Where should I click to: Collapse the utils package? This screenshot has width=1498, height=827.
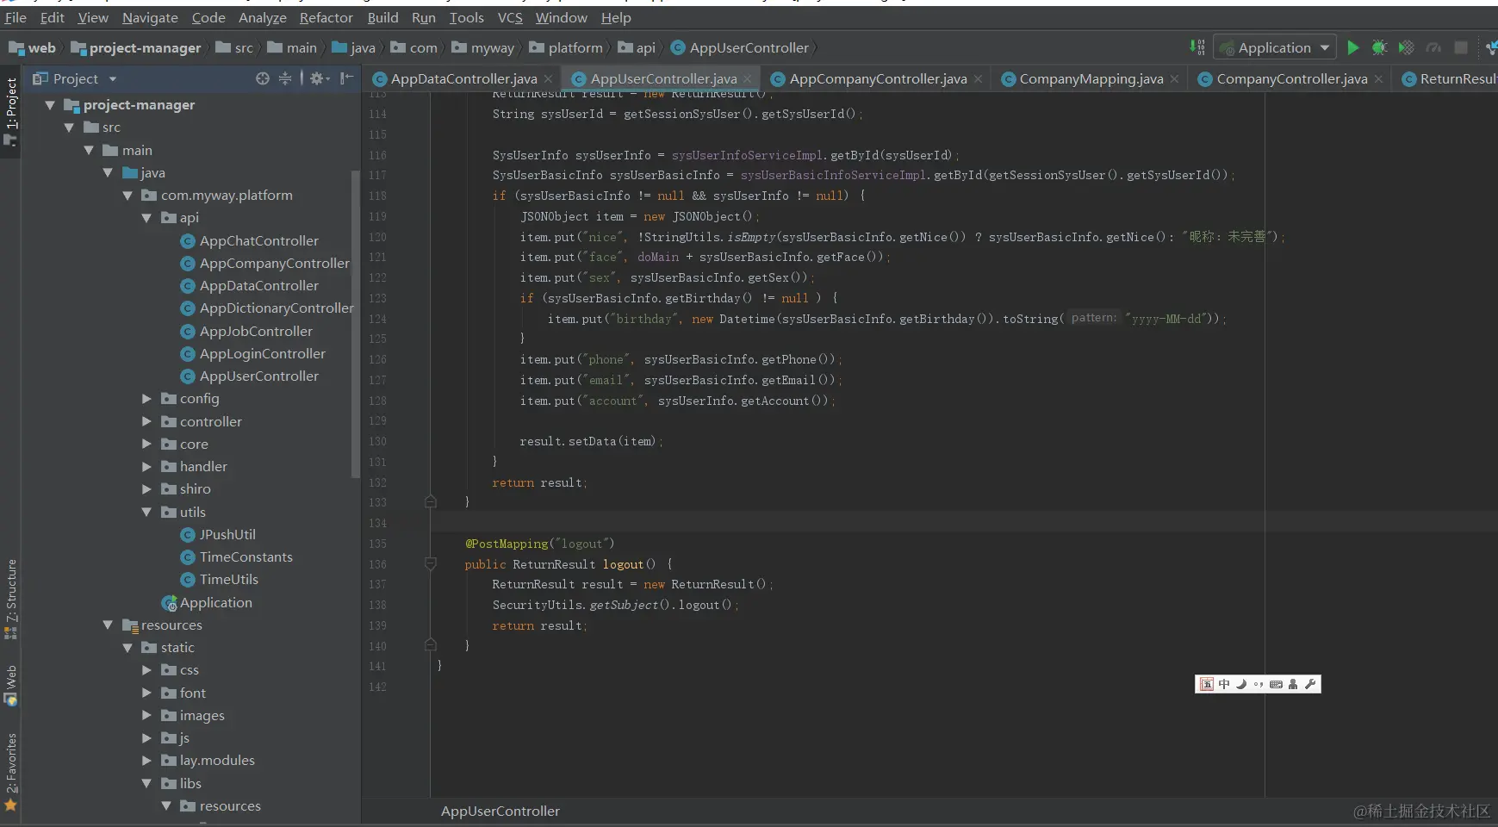coord(146,512)
